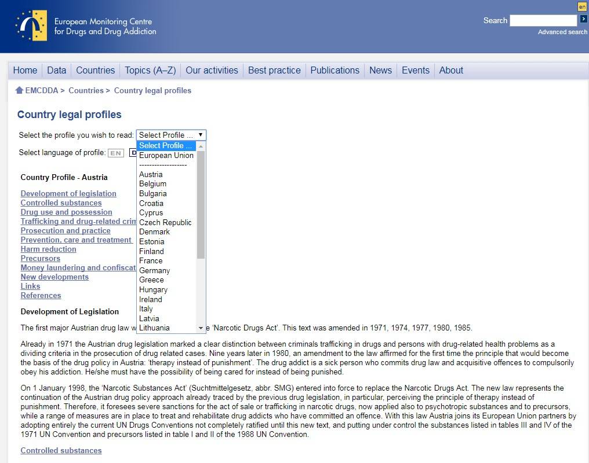The image size is (589, 463).
Task: Select Estonia in the profile list
Action: point(166,241)
